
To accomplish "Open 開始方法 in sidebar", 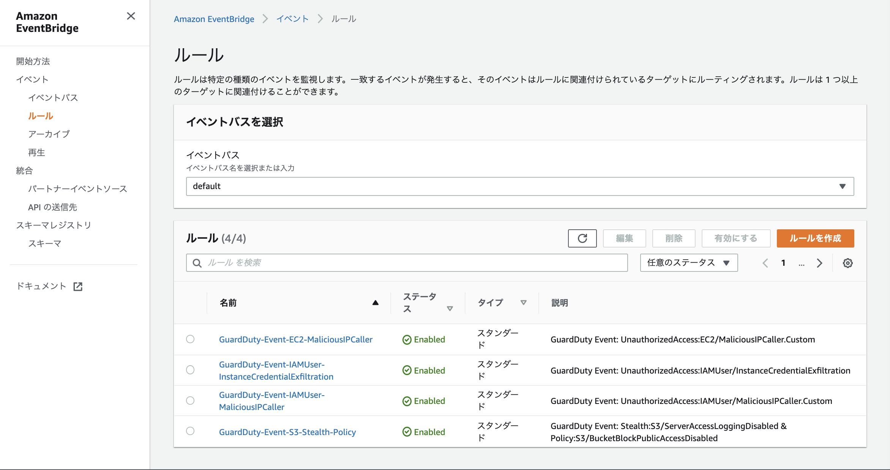I will click(x=33, y=61).
